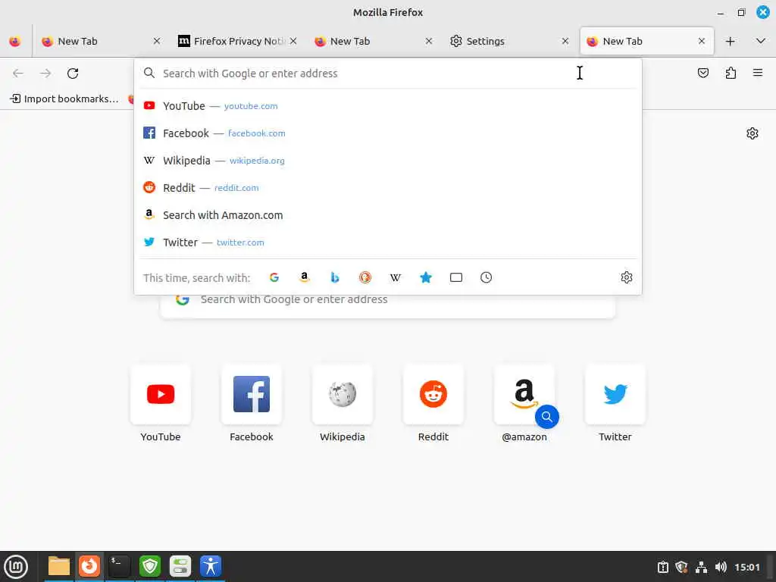The image size is (776, 582).
Task: Close the first New Tab
Action: [157, 42]
